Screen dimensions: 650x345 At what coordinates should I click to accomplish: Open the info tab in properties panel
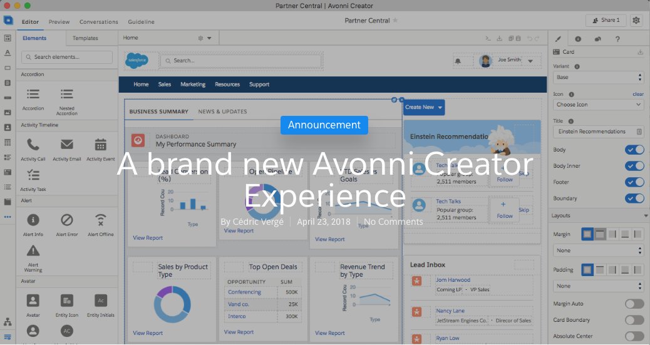[578, 39]
